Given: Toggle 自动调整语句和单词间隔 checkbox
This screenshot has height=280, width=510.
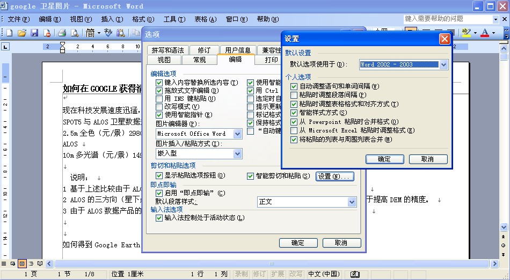Looking at the screenshot, I should (294, 86).
